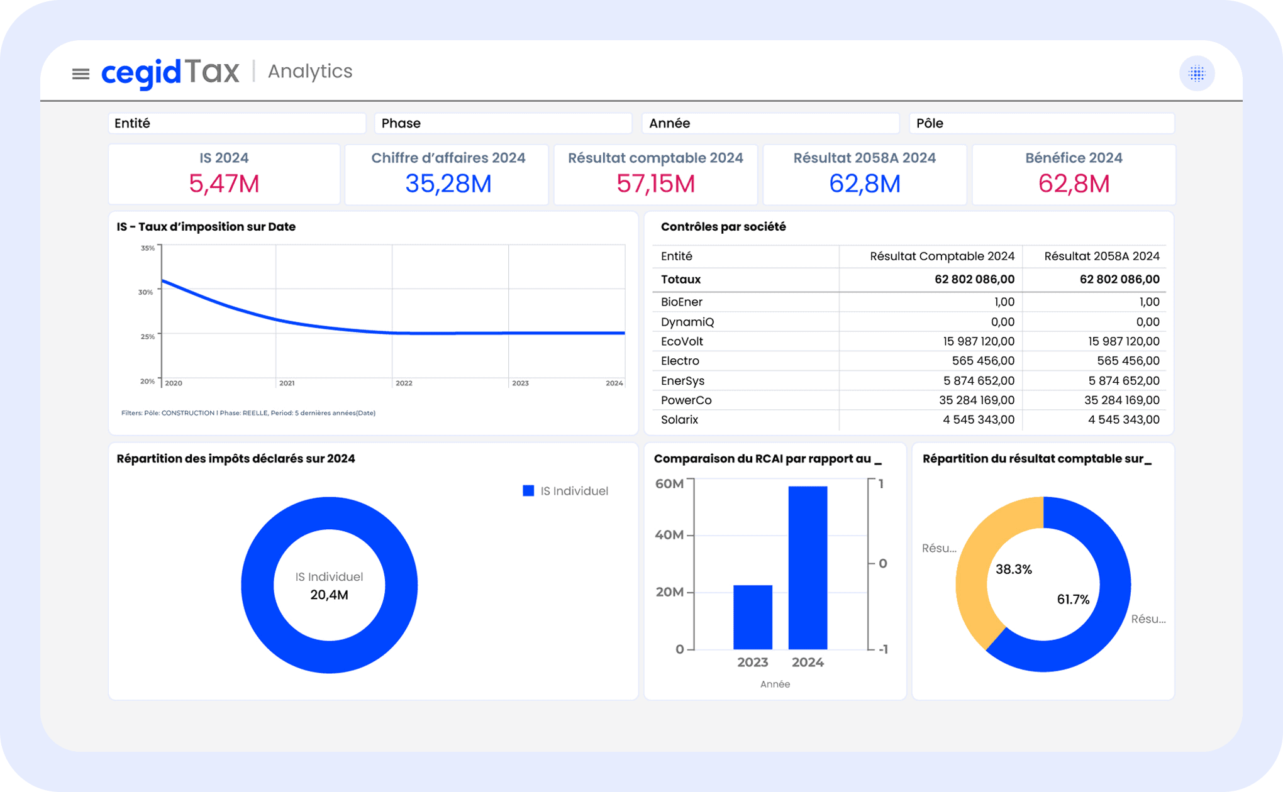The image size is (1283, 792).
Task: Select the IS 2024 KPI card
Action: [224, 174]
